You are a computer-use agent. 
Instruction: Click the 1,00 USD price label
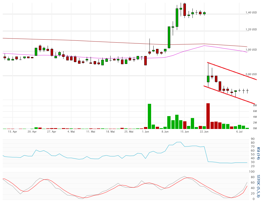tap(251, 50)
